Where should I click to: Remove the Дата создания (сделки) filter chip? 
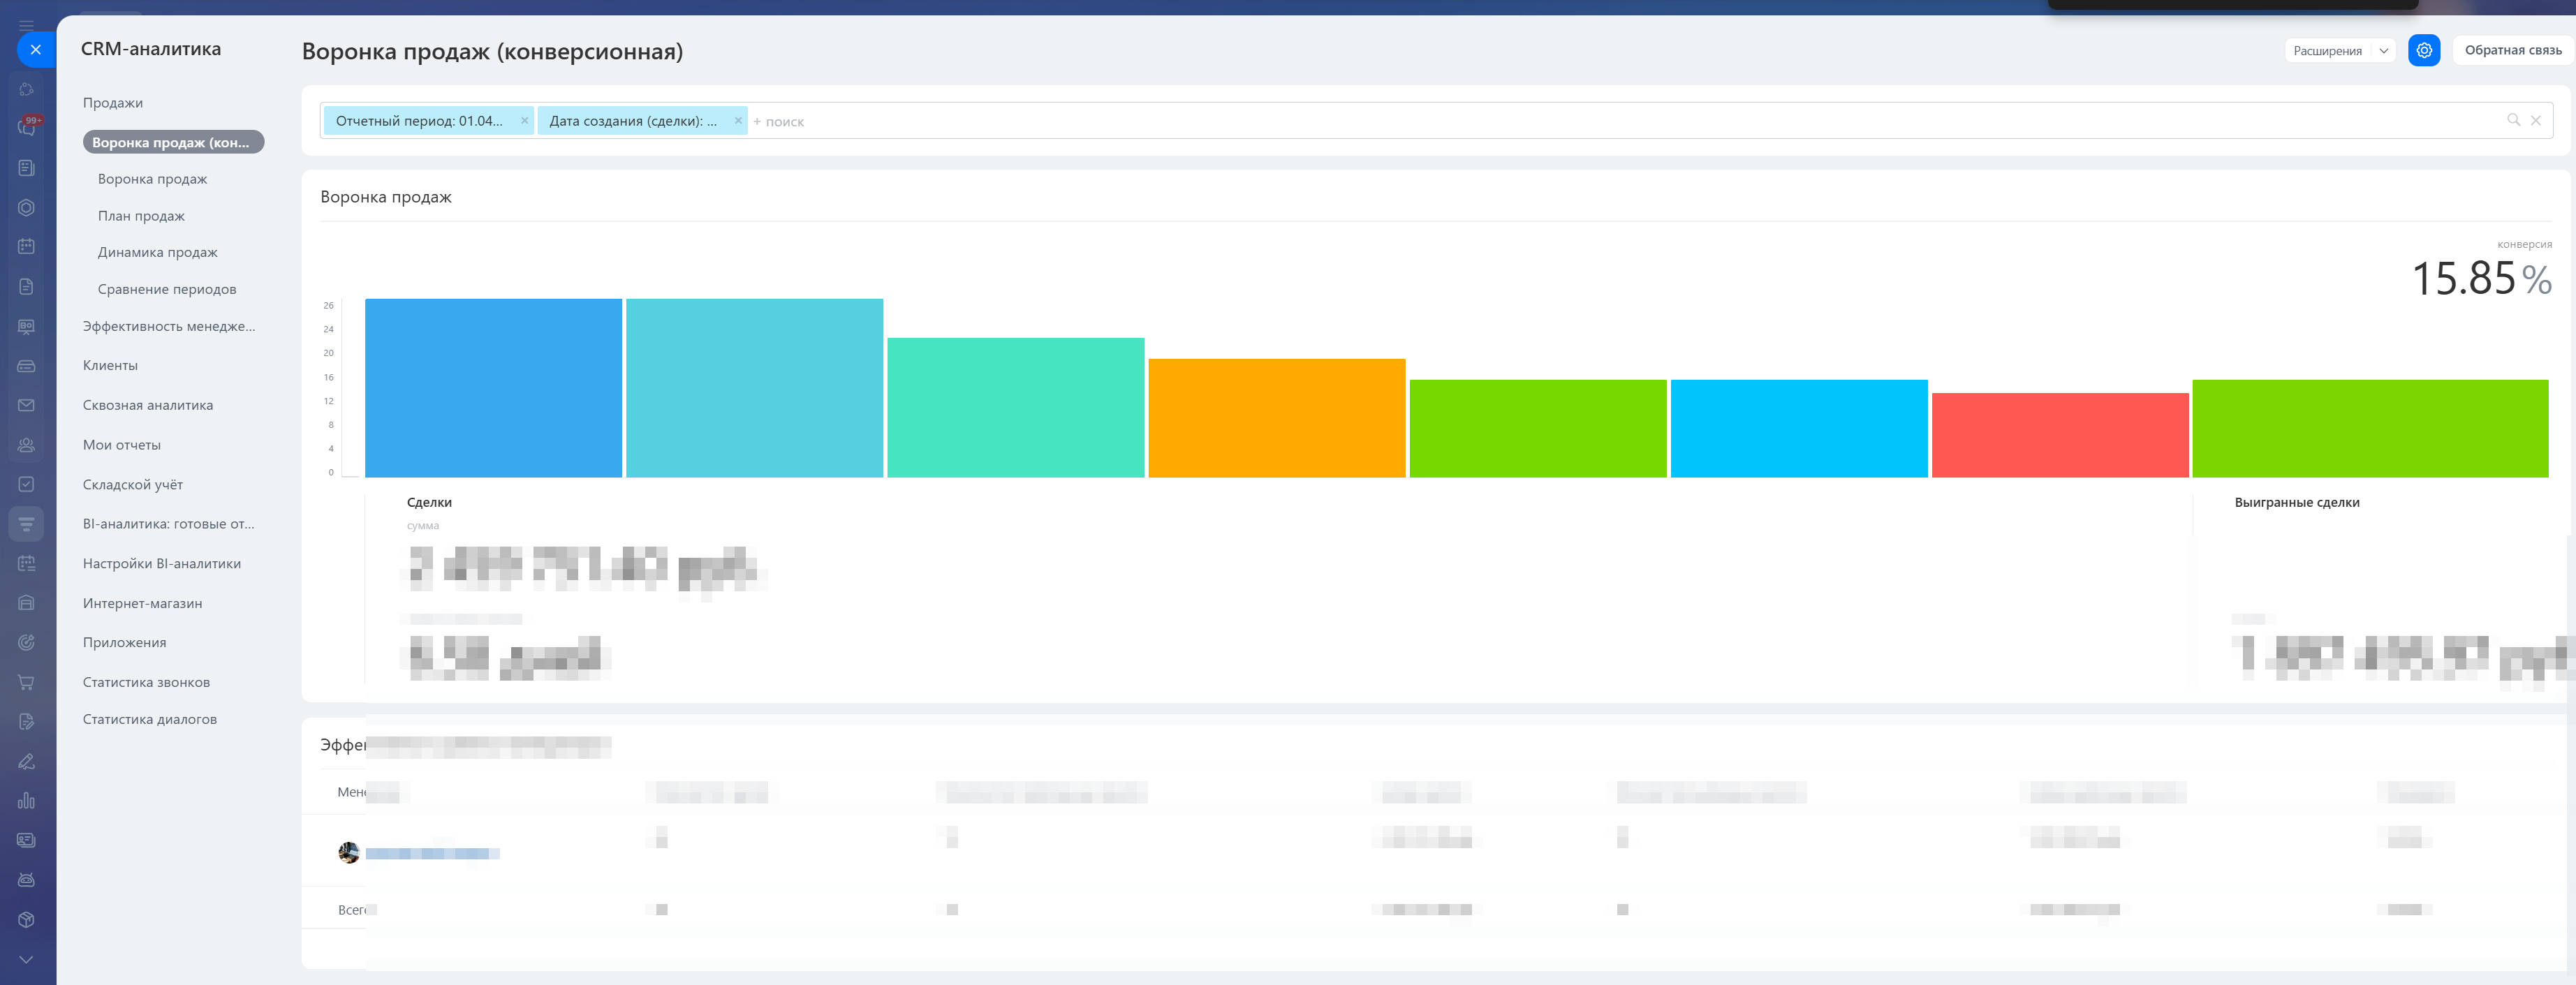click(x=738, y=121)
